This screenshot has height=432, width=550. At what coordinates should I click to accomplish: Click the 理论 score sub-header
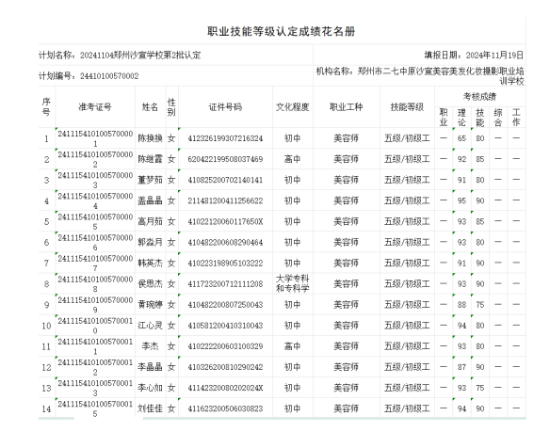[461, 118]
